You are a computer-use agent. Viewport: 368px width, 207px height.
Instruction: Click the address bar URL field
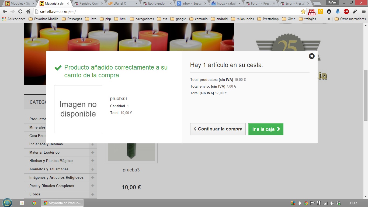(x=167, y=12)
